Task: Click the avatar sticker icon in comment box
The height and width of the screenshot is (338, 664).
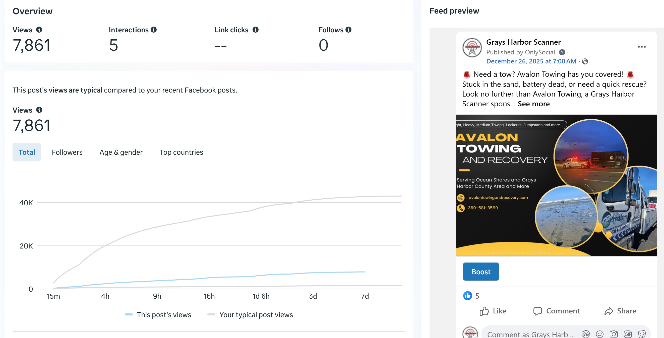Action: tap(585, 334)
